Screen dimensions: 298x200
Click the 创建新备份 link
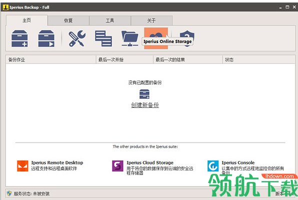coord(145,105)
